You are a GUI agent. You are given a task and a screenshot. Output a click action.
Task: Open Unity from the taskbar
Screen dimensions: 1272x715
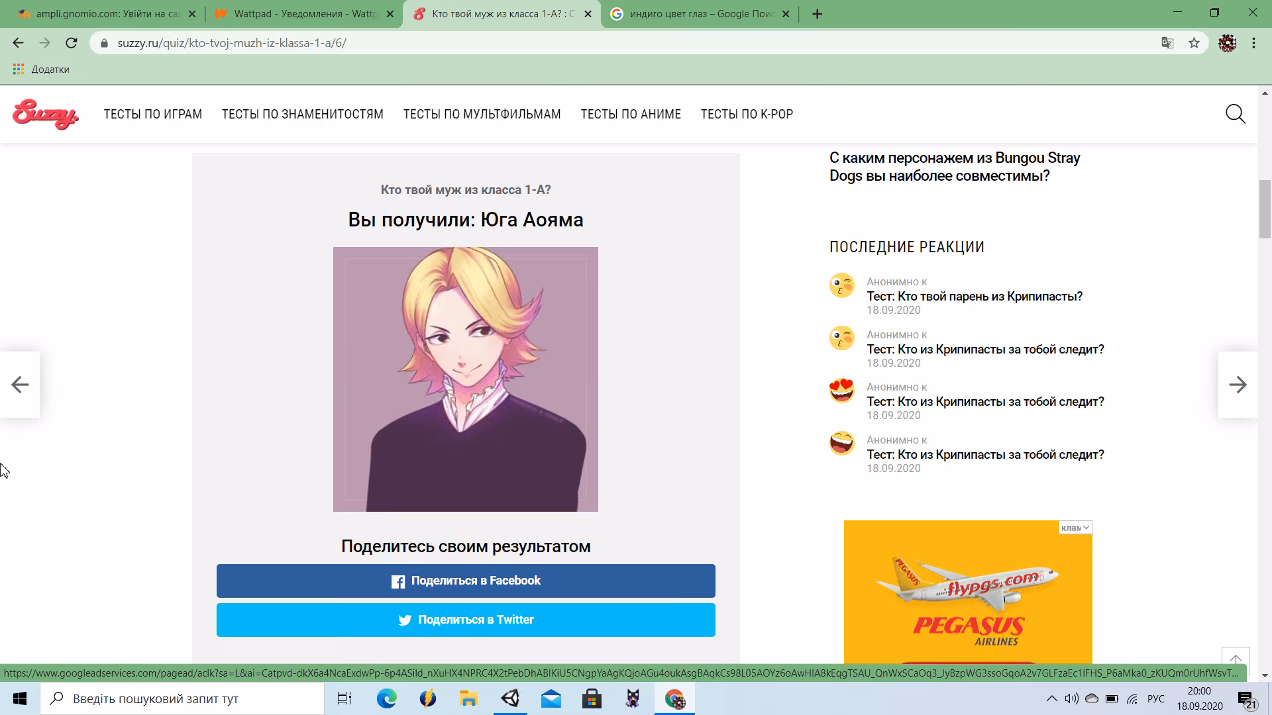[510, 698]
